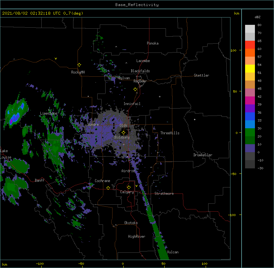Click the white asterisk marker east of Innisfail
Image resolution: width=274 pixels, height=268 pixels.
click(x=160, y=96)
